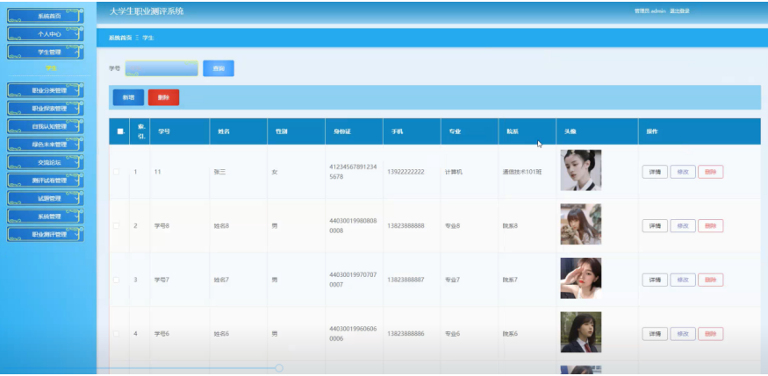This screenshot has width=768, height=376.
Task: Collapse the 学生管理 sidebar menu
Action: pos(45,52)
